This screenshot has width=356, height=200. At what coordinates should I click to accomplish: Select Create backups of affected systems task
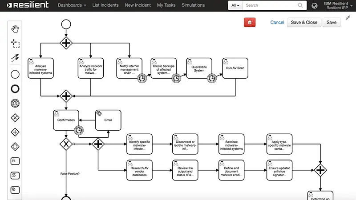164,68
